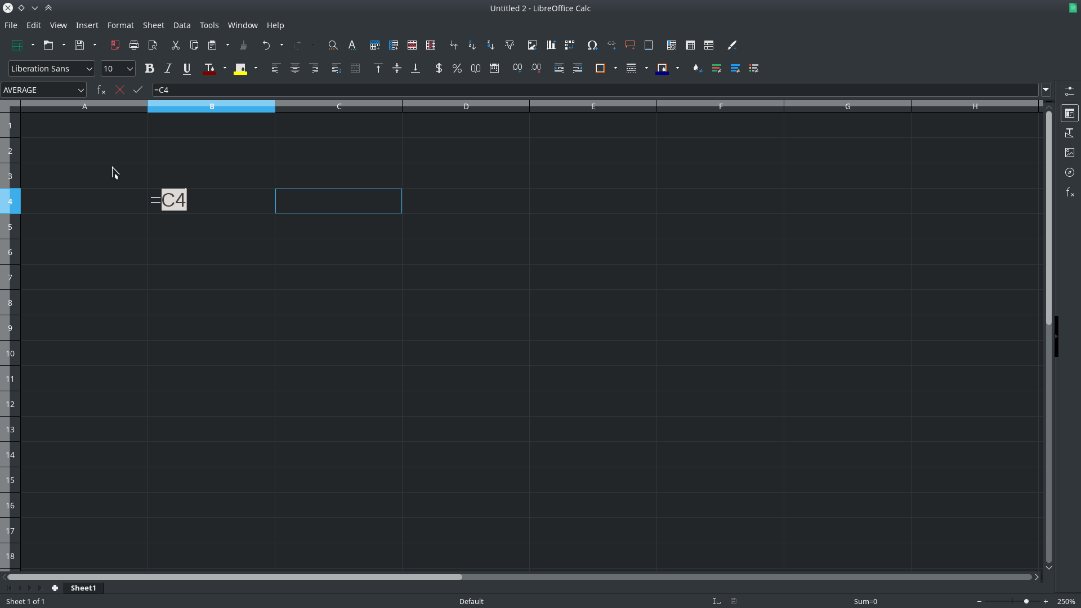Open the Tools menu
The height and width of the screenshot is (608, 1081).
click(x=209, y=25)
